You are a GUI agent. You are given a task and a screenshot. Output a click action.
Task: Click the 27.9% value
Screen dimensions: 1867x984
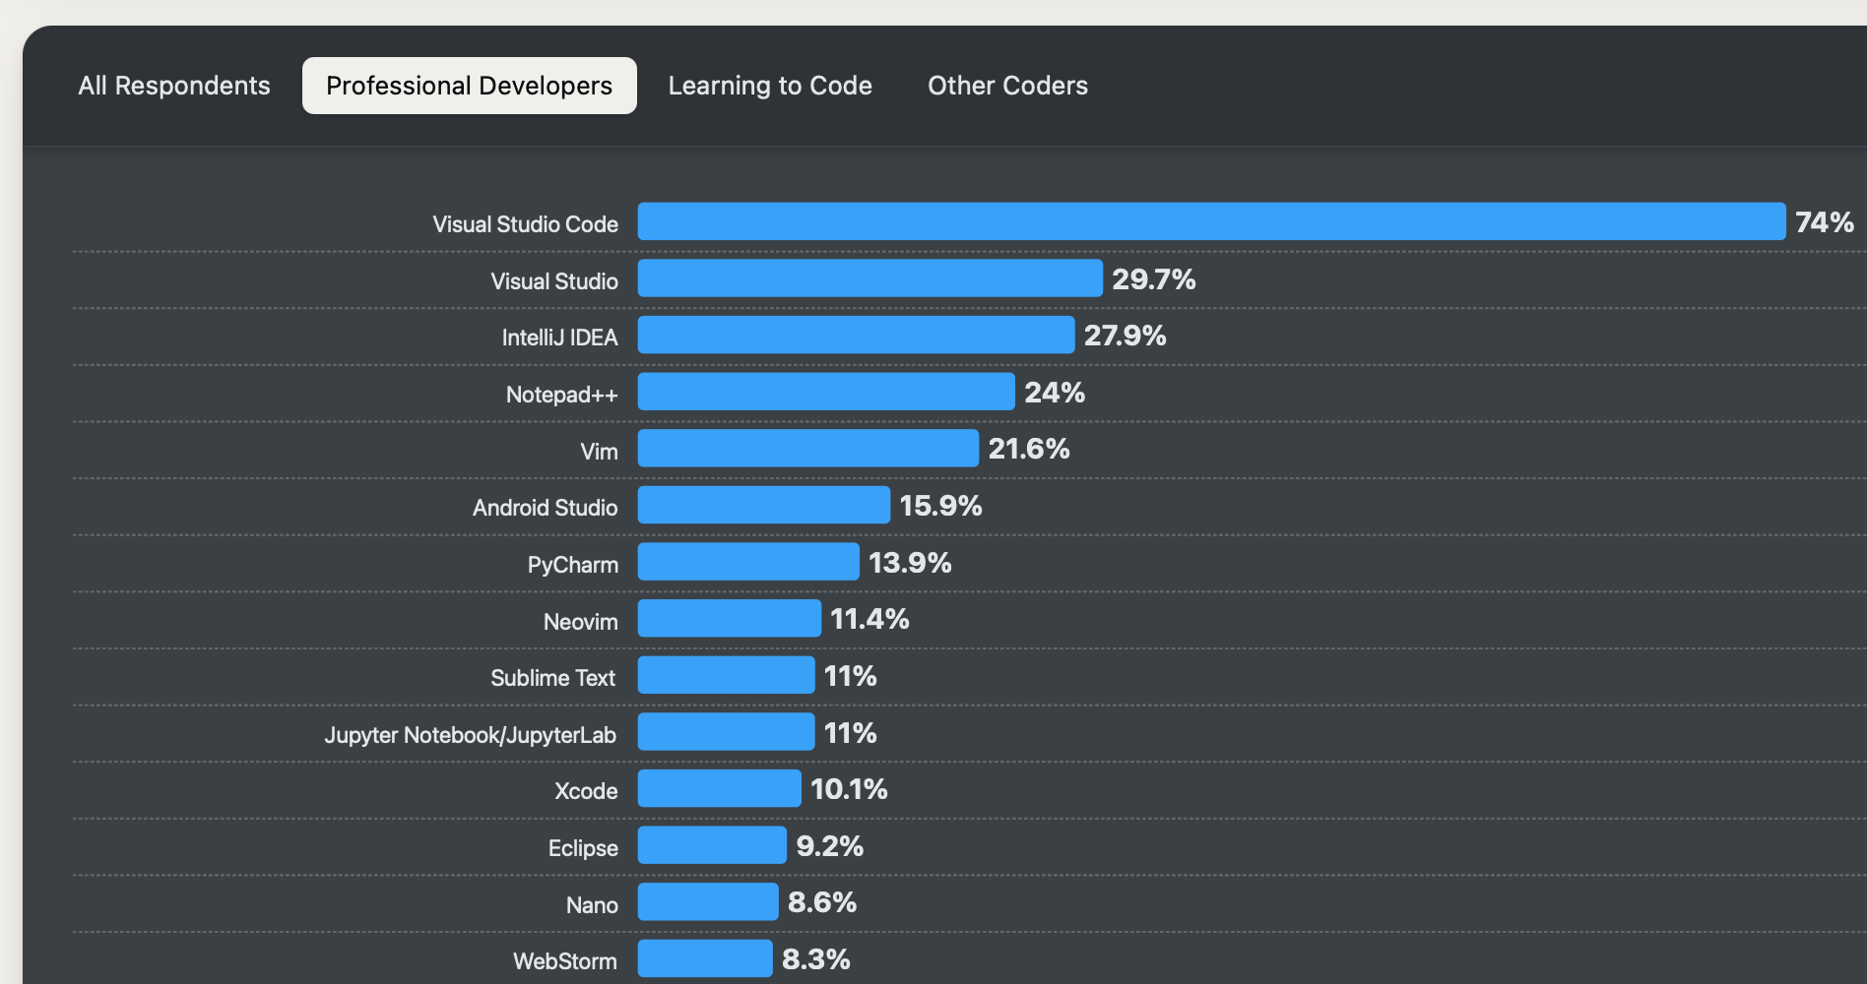(x=1126, y=336)
